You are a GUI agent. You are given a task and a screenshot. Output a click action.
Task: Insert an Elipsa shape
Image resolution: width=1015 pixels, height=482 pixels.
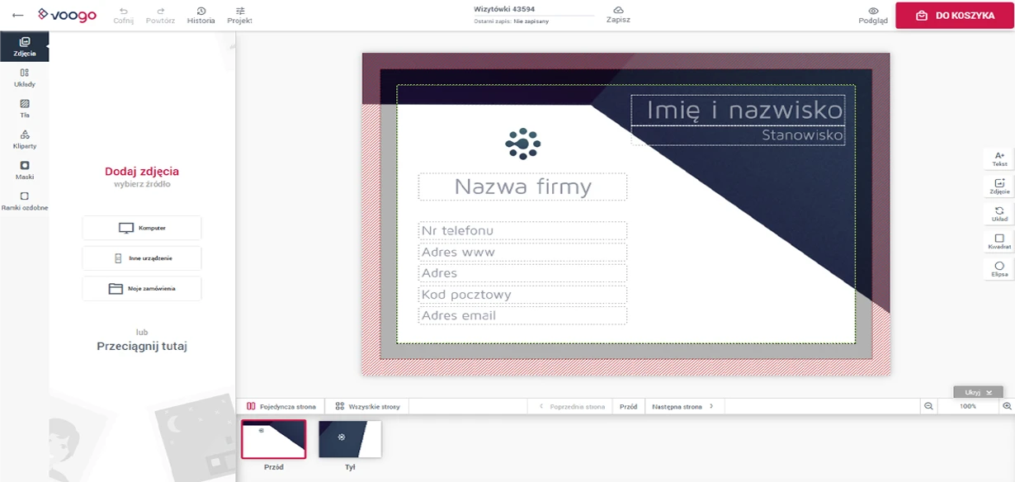[999, 269]
